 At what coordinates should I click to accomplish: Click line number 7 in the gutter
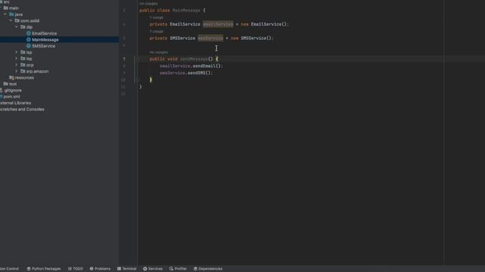tap(124, 59)
